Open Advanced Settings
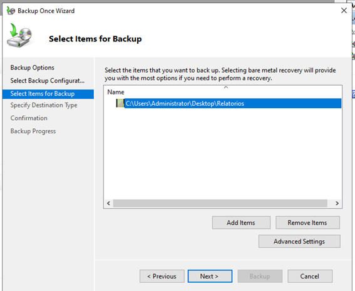Image resolution: width=355 pixels, height=291 pixels. click(299, 242)
